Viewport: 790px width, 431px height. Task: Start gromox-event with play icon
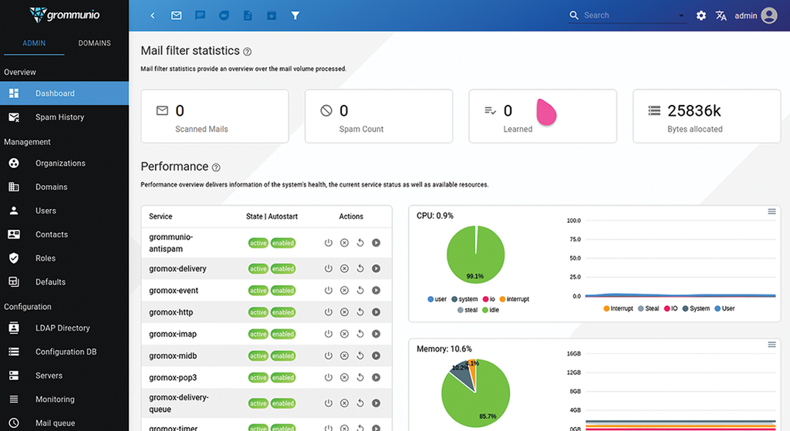point(376,291)
